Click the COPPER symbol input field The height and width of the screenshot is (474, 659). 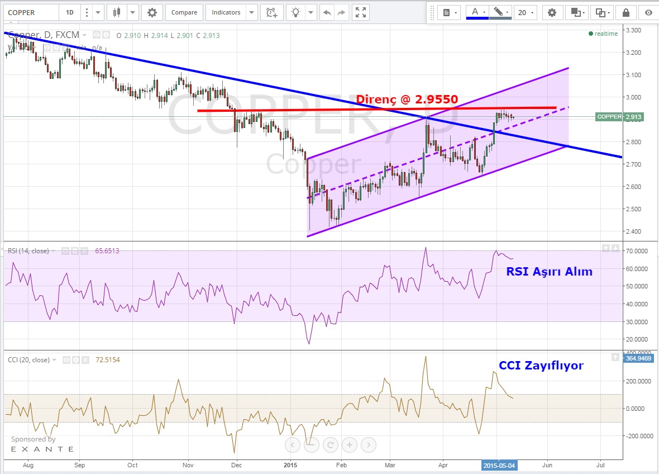click(x=30, y=12)
